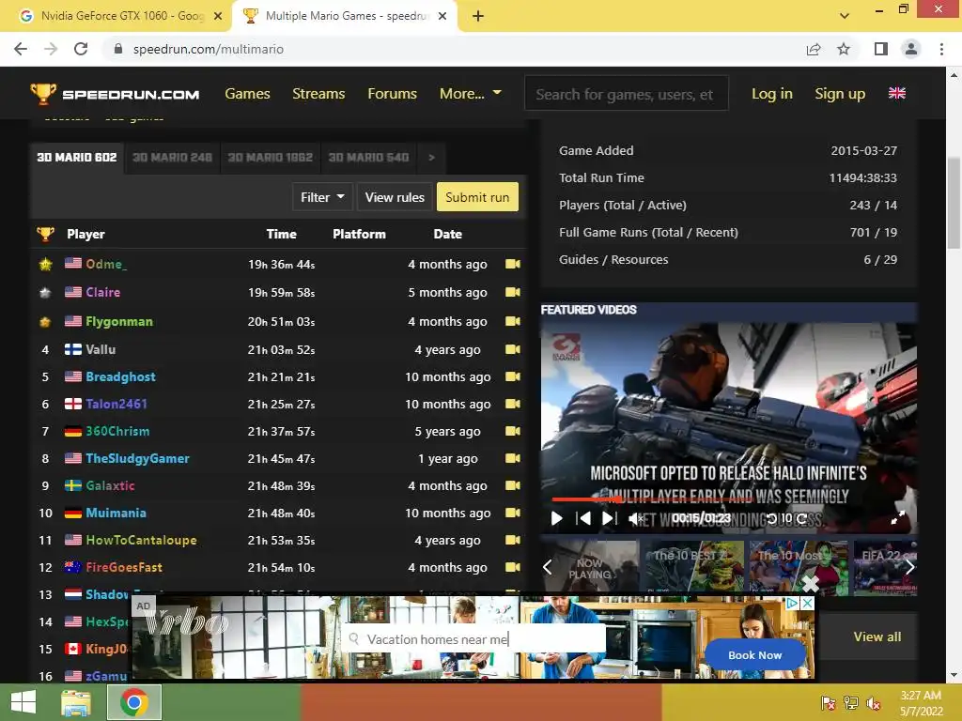This screenshot has height=721, width=962.
Task: Open The 10 BEST video thumbnail
Action: (692, 568)
